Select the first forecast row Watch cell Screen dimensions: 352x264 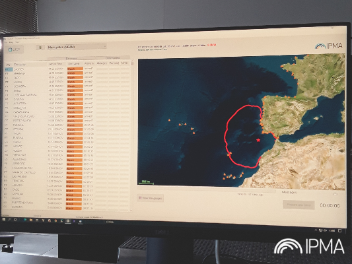click(x=75, y=69)
